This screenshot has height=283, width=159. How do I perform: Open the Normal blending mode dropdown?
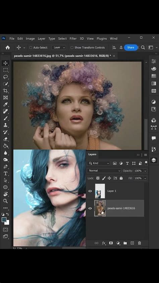[x=104, y=170]
